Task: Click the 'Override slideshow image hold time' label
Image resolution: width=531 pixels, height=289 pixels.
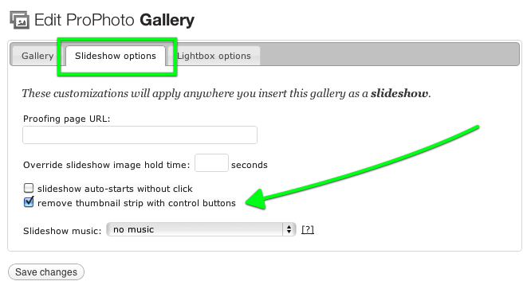Action: tap(106, 165)
